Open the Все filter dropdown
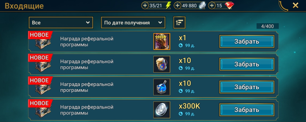 tap(61, 23)
